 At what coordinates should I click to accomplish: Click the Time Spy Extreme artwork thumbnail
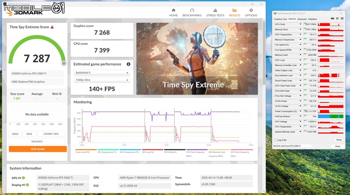pos(197,59)
